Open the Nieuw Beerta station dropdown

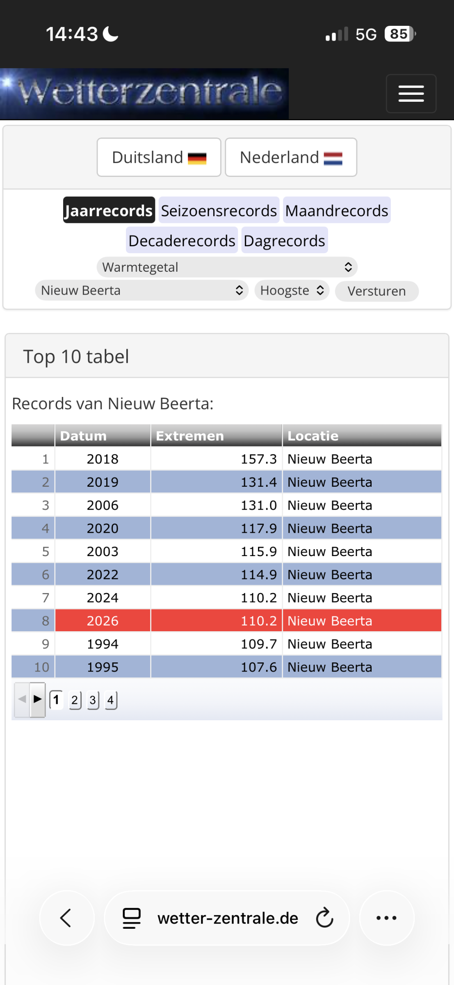pos(142,291)
